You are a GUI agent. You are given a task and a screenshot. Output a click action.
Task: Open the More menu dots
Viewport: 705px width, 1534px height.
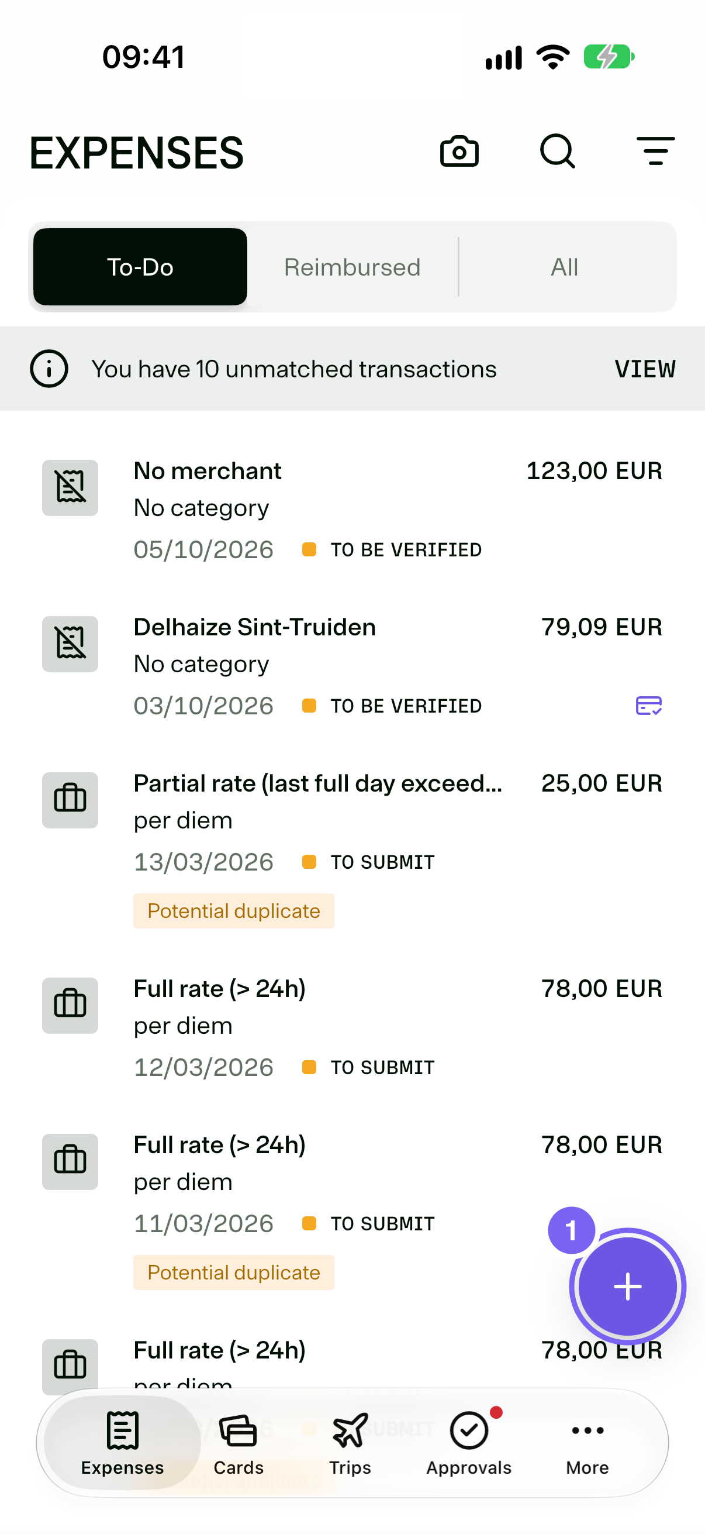(x=587, y=1443)
